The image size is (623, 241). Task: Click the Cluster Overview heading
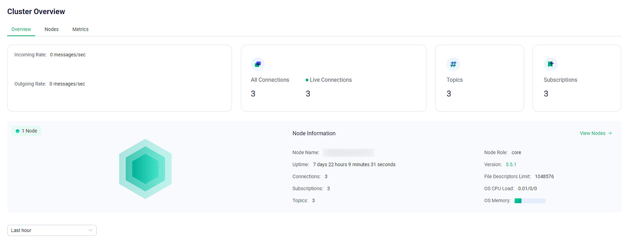pyautogui.click(x=36, y=12)
